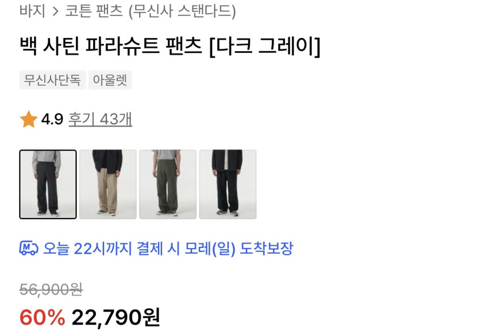Open the 바지 category breadcrumb
The image size is (482, 336).
32,11
